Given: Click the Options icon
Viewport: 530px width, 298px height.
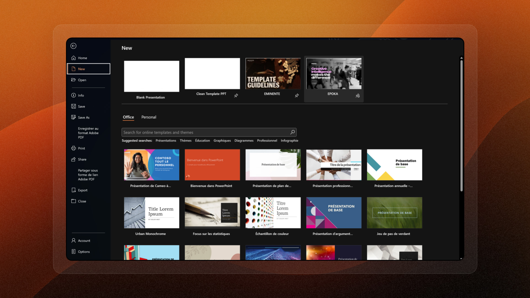Looking at the screenshot, I should coord(73,252).
